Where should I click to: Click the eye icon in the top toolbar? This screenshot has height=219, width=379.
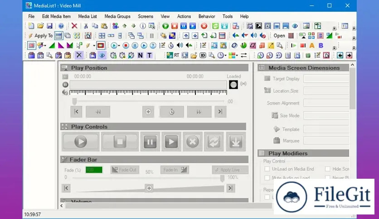[295, 26]
